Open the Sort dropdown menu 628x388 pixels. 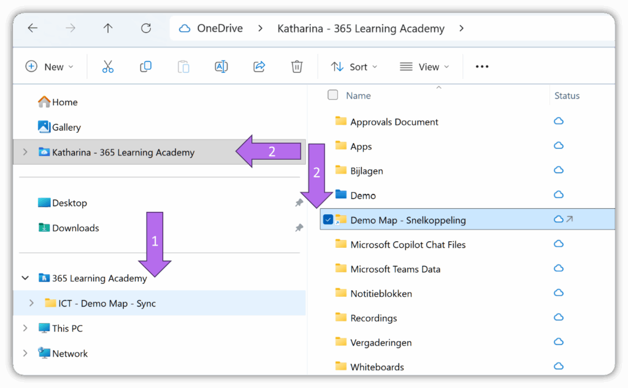pyautogui.click(x=354, y=67)
